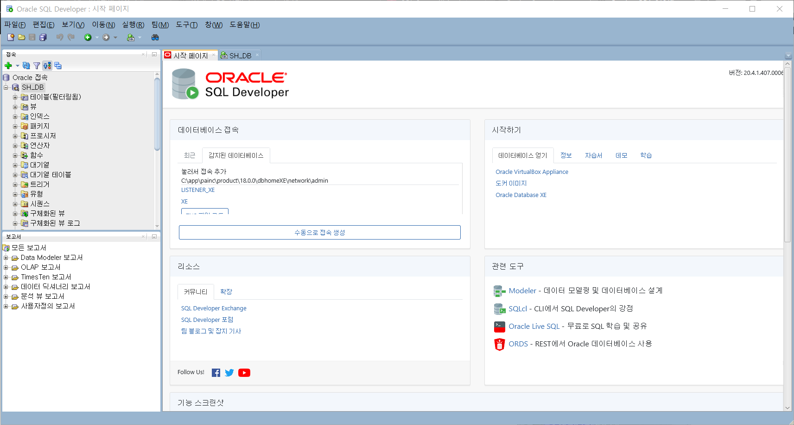Image resolution: width=794 pixels, height=425 pixels.
Task: Select the 확장 tab under resources
Action: 226,292
